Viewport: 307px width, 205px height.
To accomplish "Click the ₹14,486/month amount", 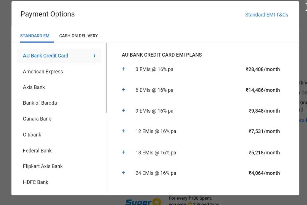I will pyautogui.click(x=263, y=90).
